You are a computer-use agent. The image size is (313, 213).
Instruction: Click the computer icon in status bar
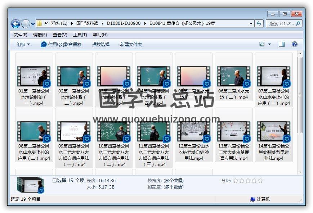tap(252, 199)
